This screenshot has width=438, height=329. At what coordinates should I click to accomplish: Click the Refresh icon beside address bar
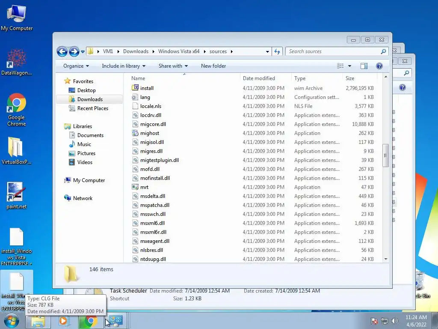pyautogui.click(x=277, y=51)
